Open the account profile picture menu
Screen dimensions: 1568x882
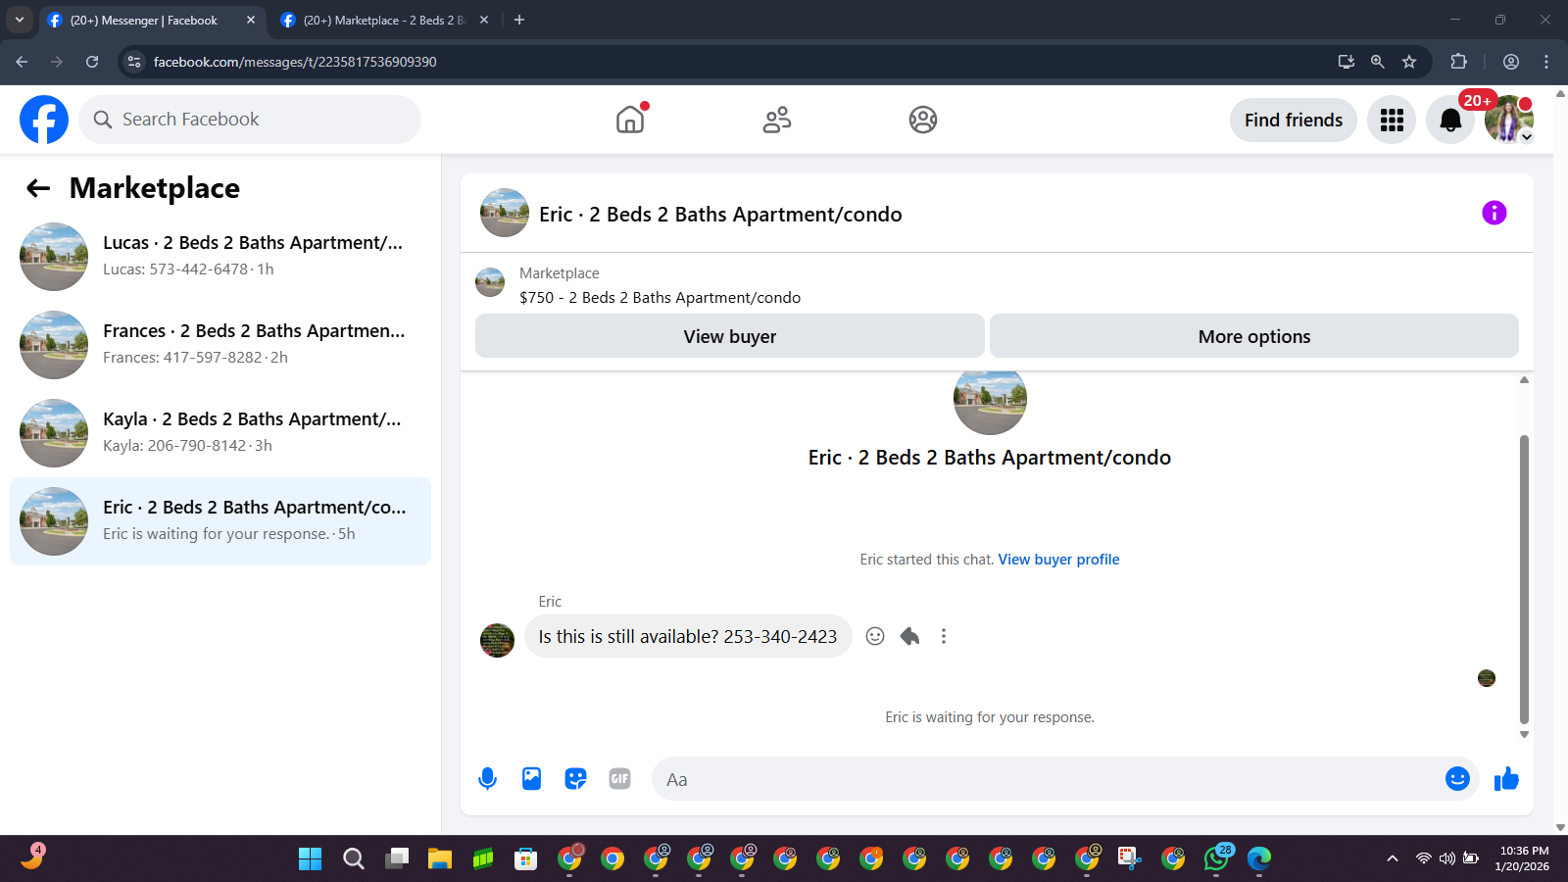pyautogui.click(x=1509, y=120)
